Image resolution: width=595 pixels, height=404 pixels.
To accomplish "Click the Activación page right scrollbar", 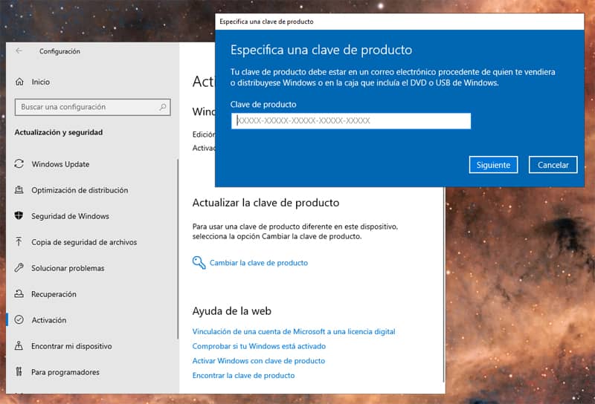I will click(x=443, y=284).
